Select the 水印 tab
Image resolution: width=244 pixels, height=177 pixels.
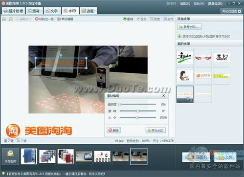click(70, 11)
